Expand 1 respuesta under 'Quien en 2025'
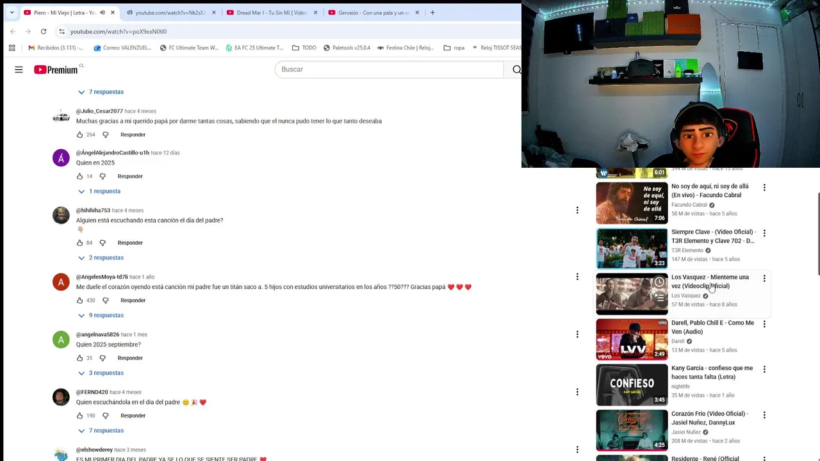 99,191
